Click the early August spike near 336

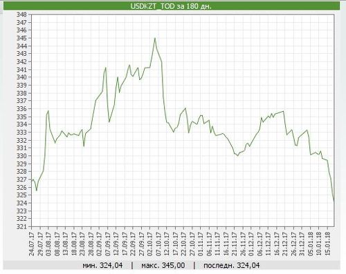point(48,111)
